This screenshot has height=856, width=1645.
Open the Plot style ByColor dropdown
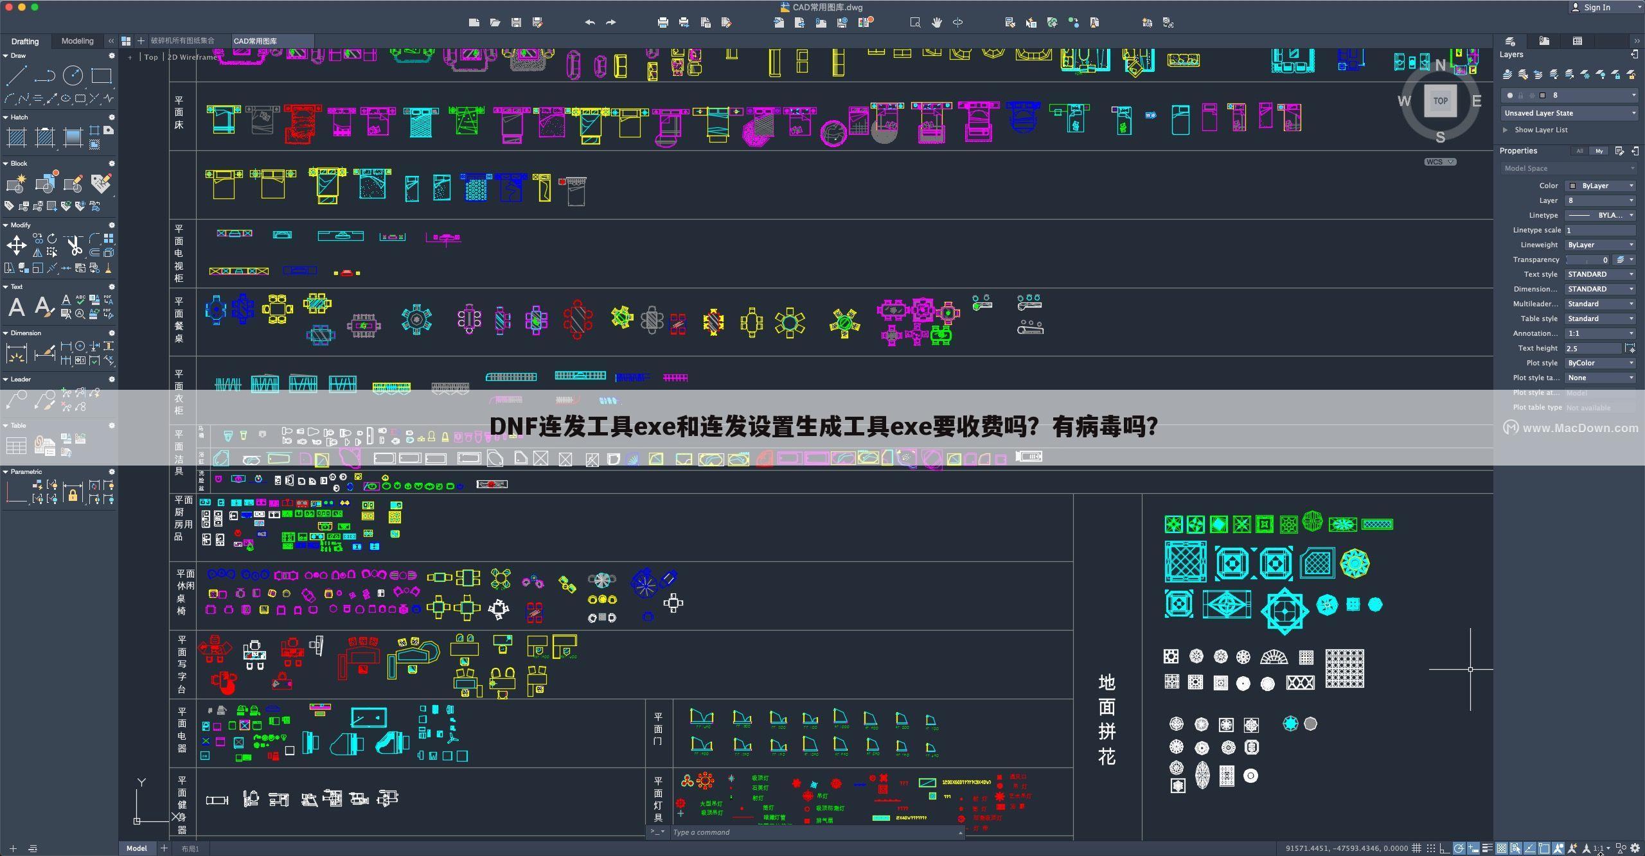click(1600, 363)
